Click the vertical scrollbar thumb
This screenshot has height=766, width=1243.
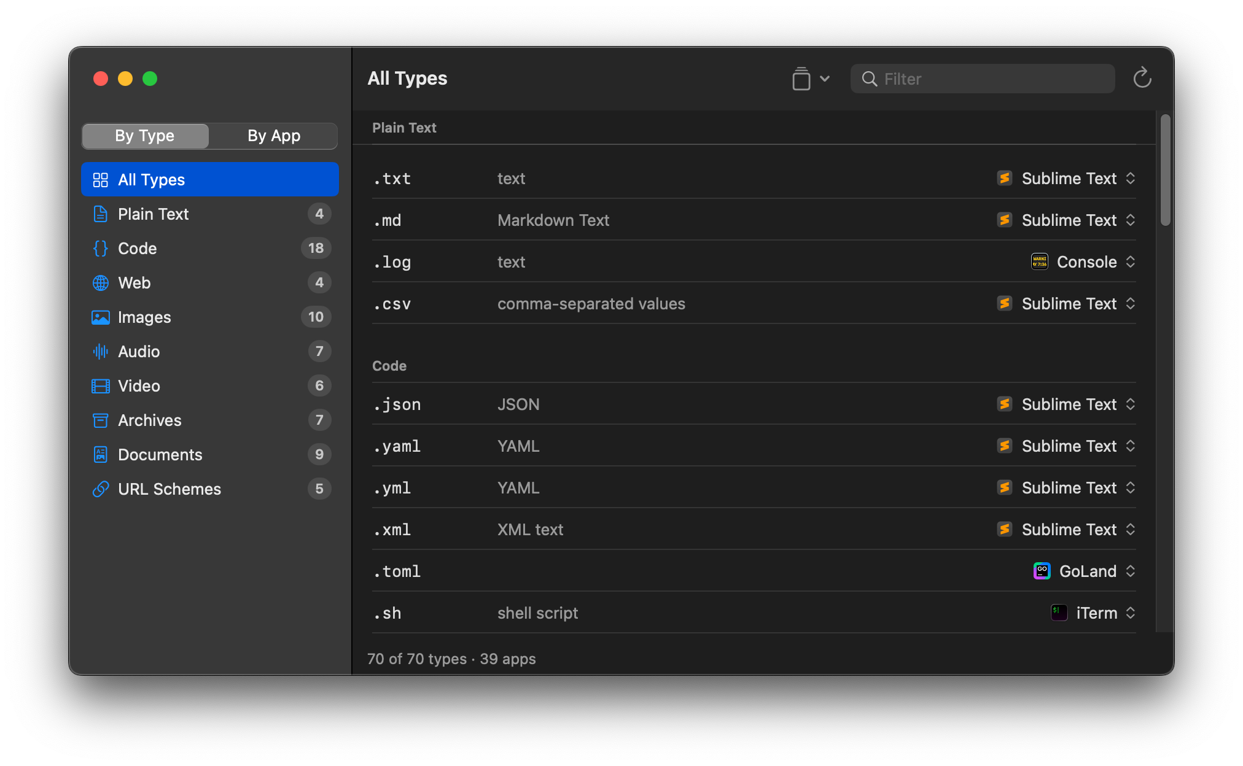pos(1165,170)
